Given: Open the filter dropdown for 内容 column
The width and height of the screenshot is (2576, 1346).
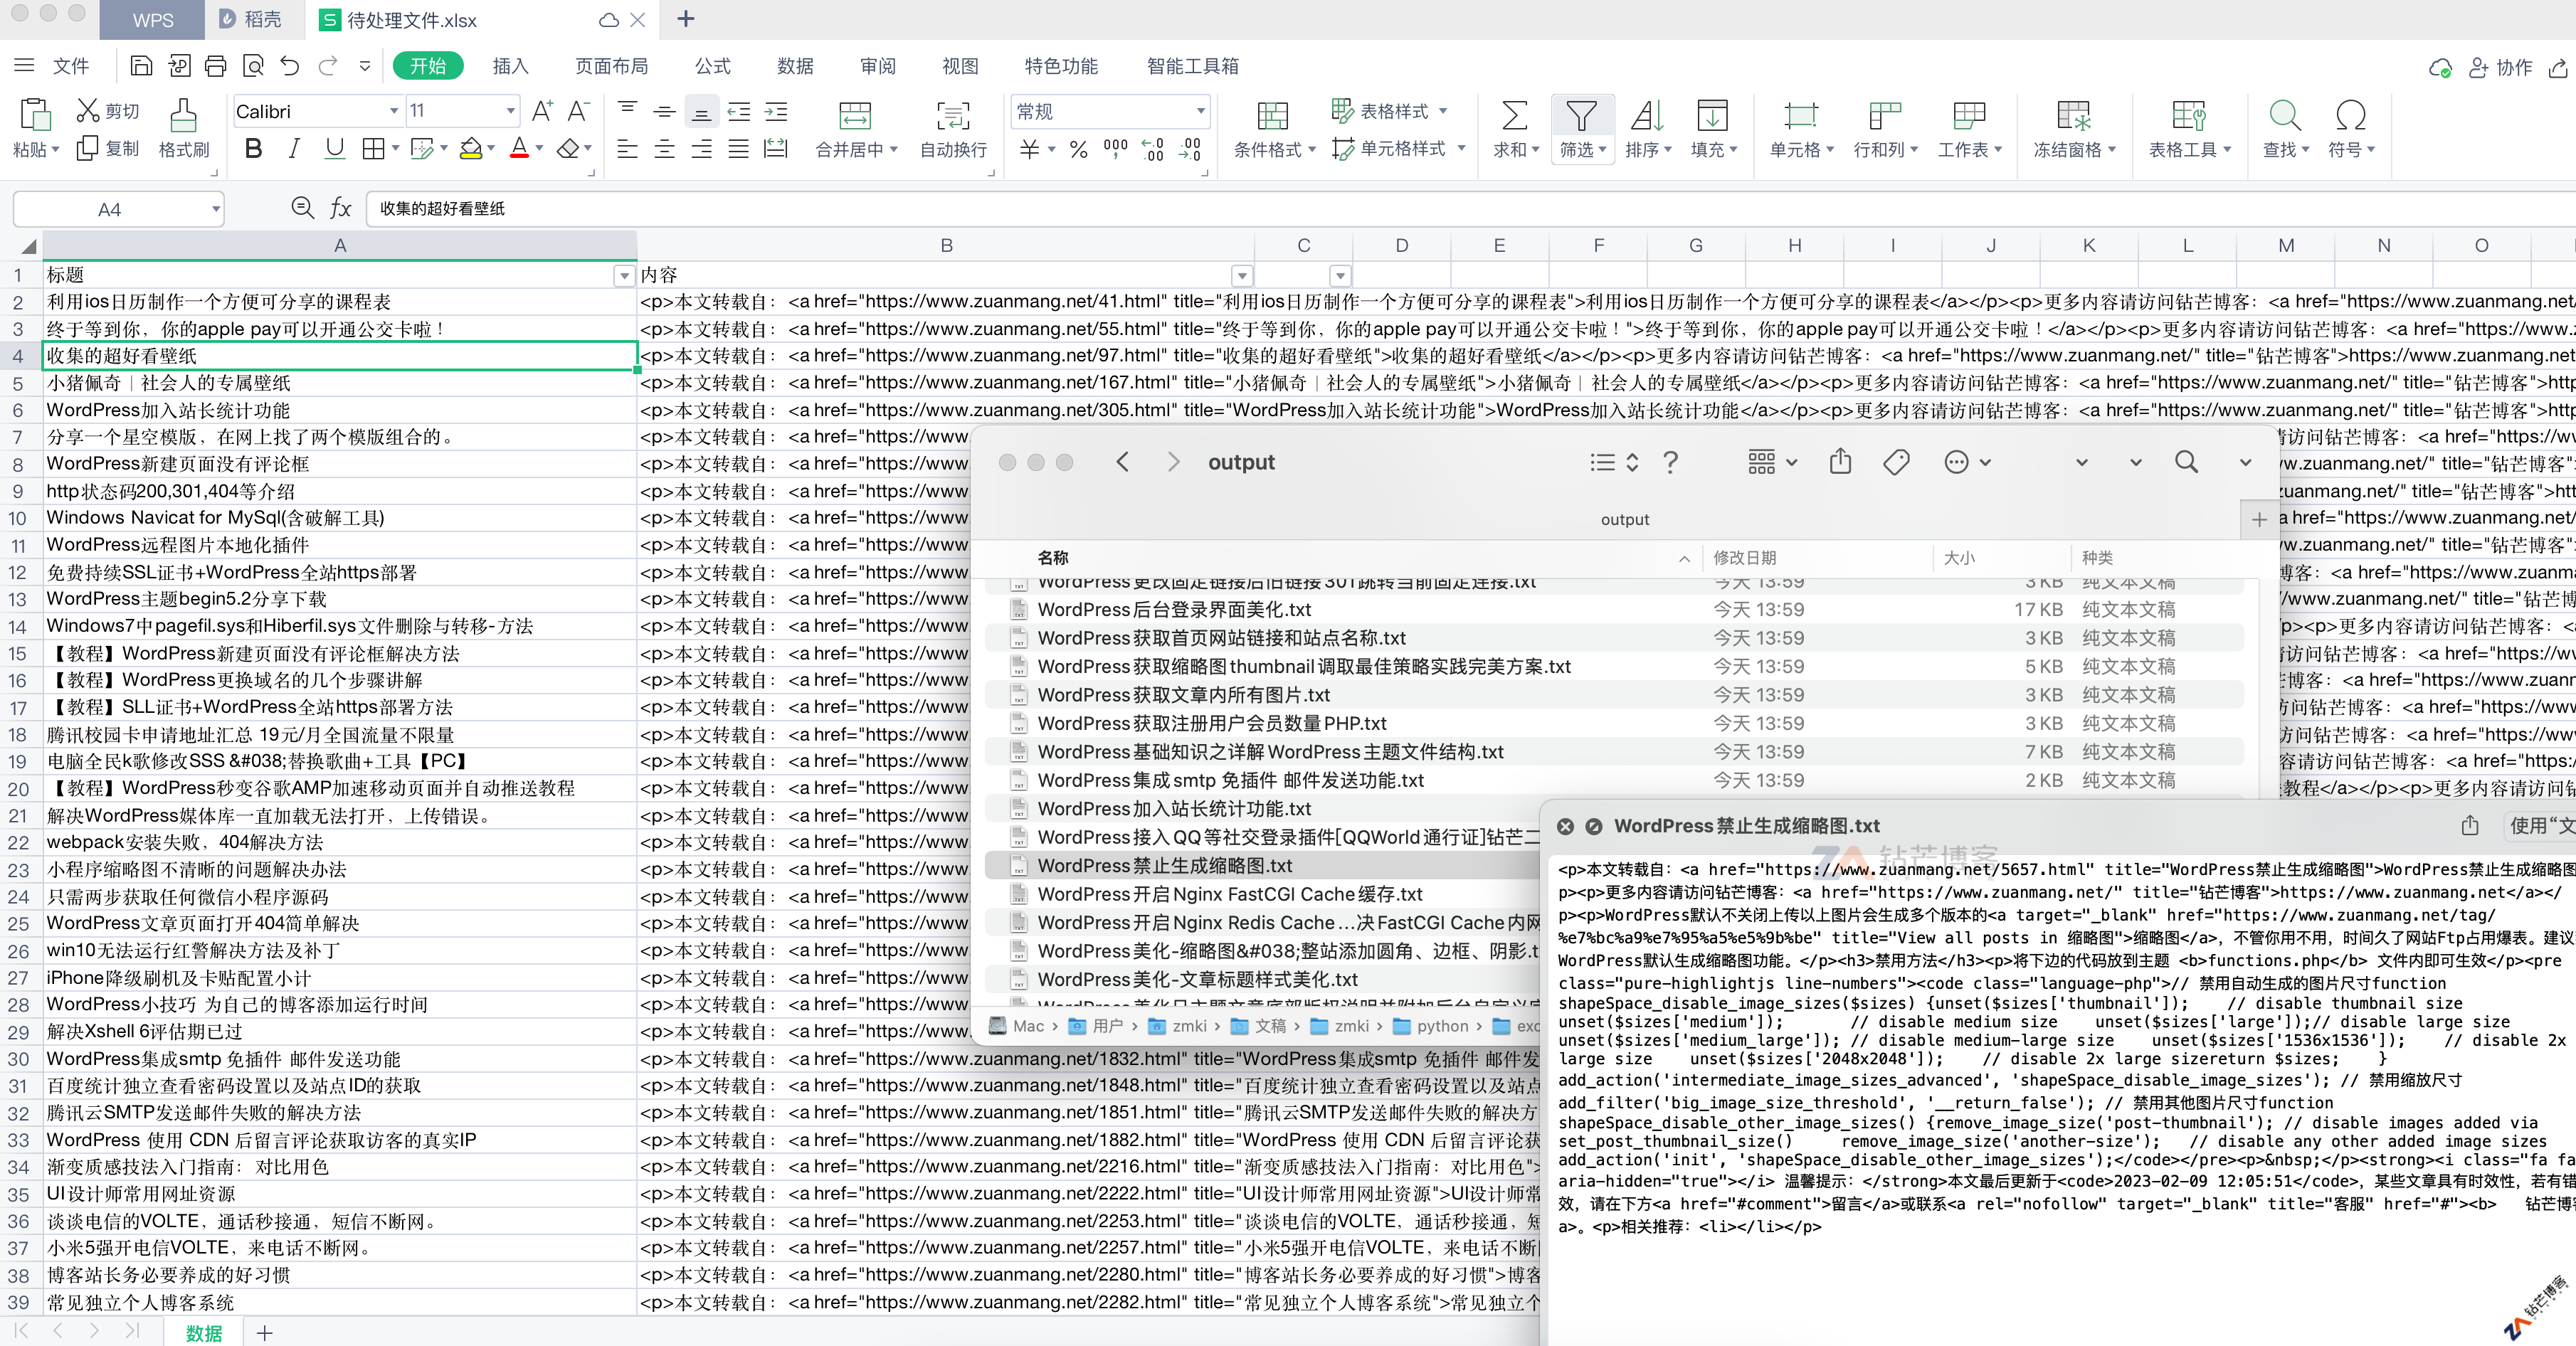Looking at the screenshot, I should coord(1242,275).
